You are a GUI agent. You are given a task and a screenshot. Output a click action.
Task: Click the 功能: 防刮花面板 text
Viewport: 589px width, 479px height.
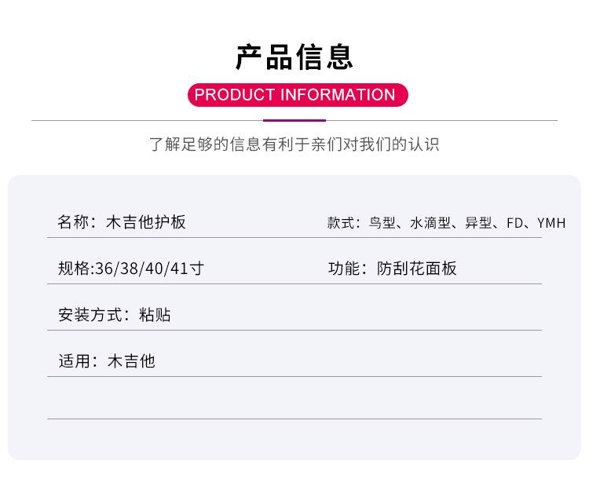[x=392, y=269]
